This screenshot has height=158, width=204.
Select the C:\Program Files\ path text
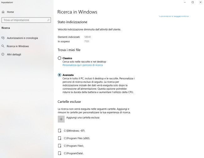74,146
